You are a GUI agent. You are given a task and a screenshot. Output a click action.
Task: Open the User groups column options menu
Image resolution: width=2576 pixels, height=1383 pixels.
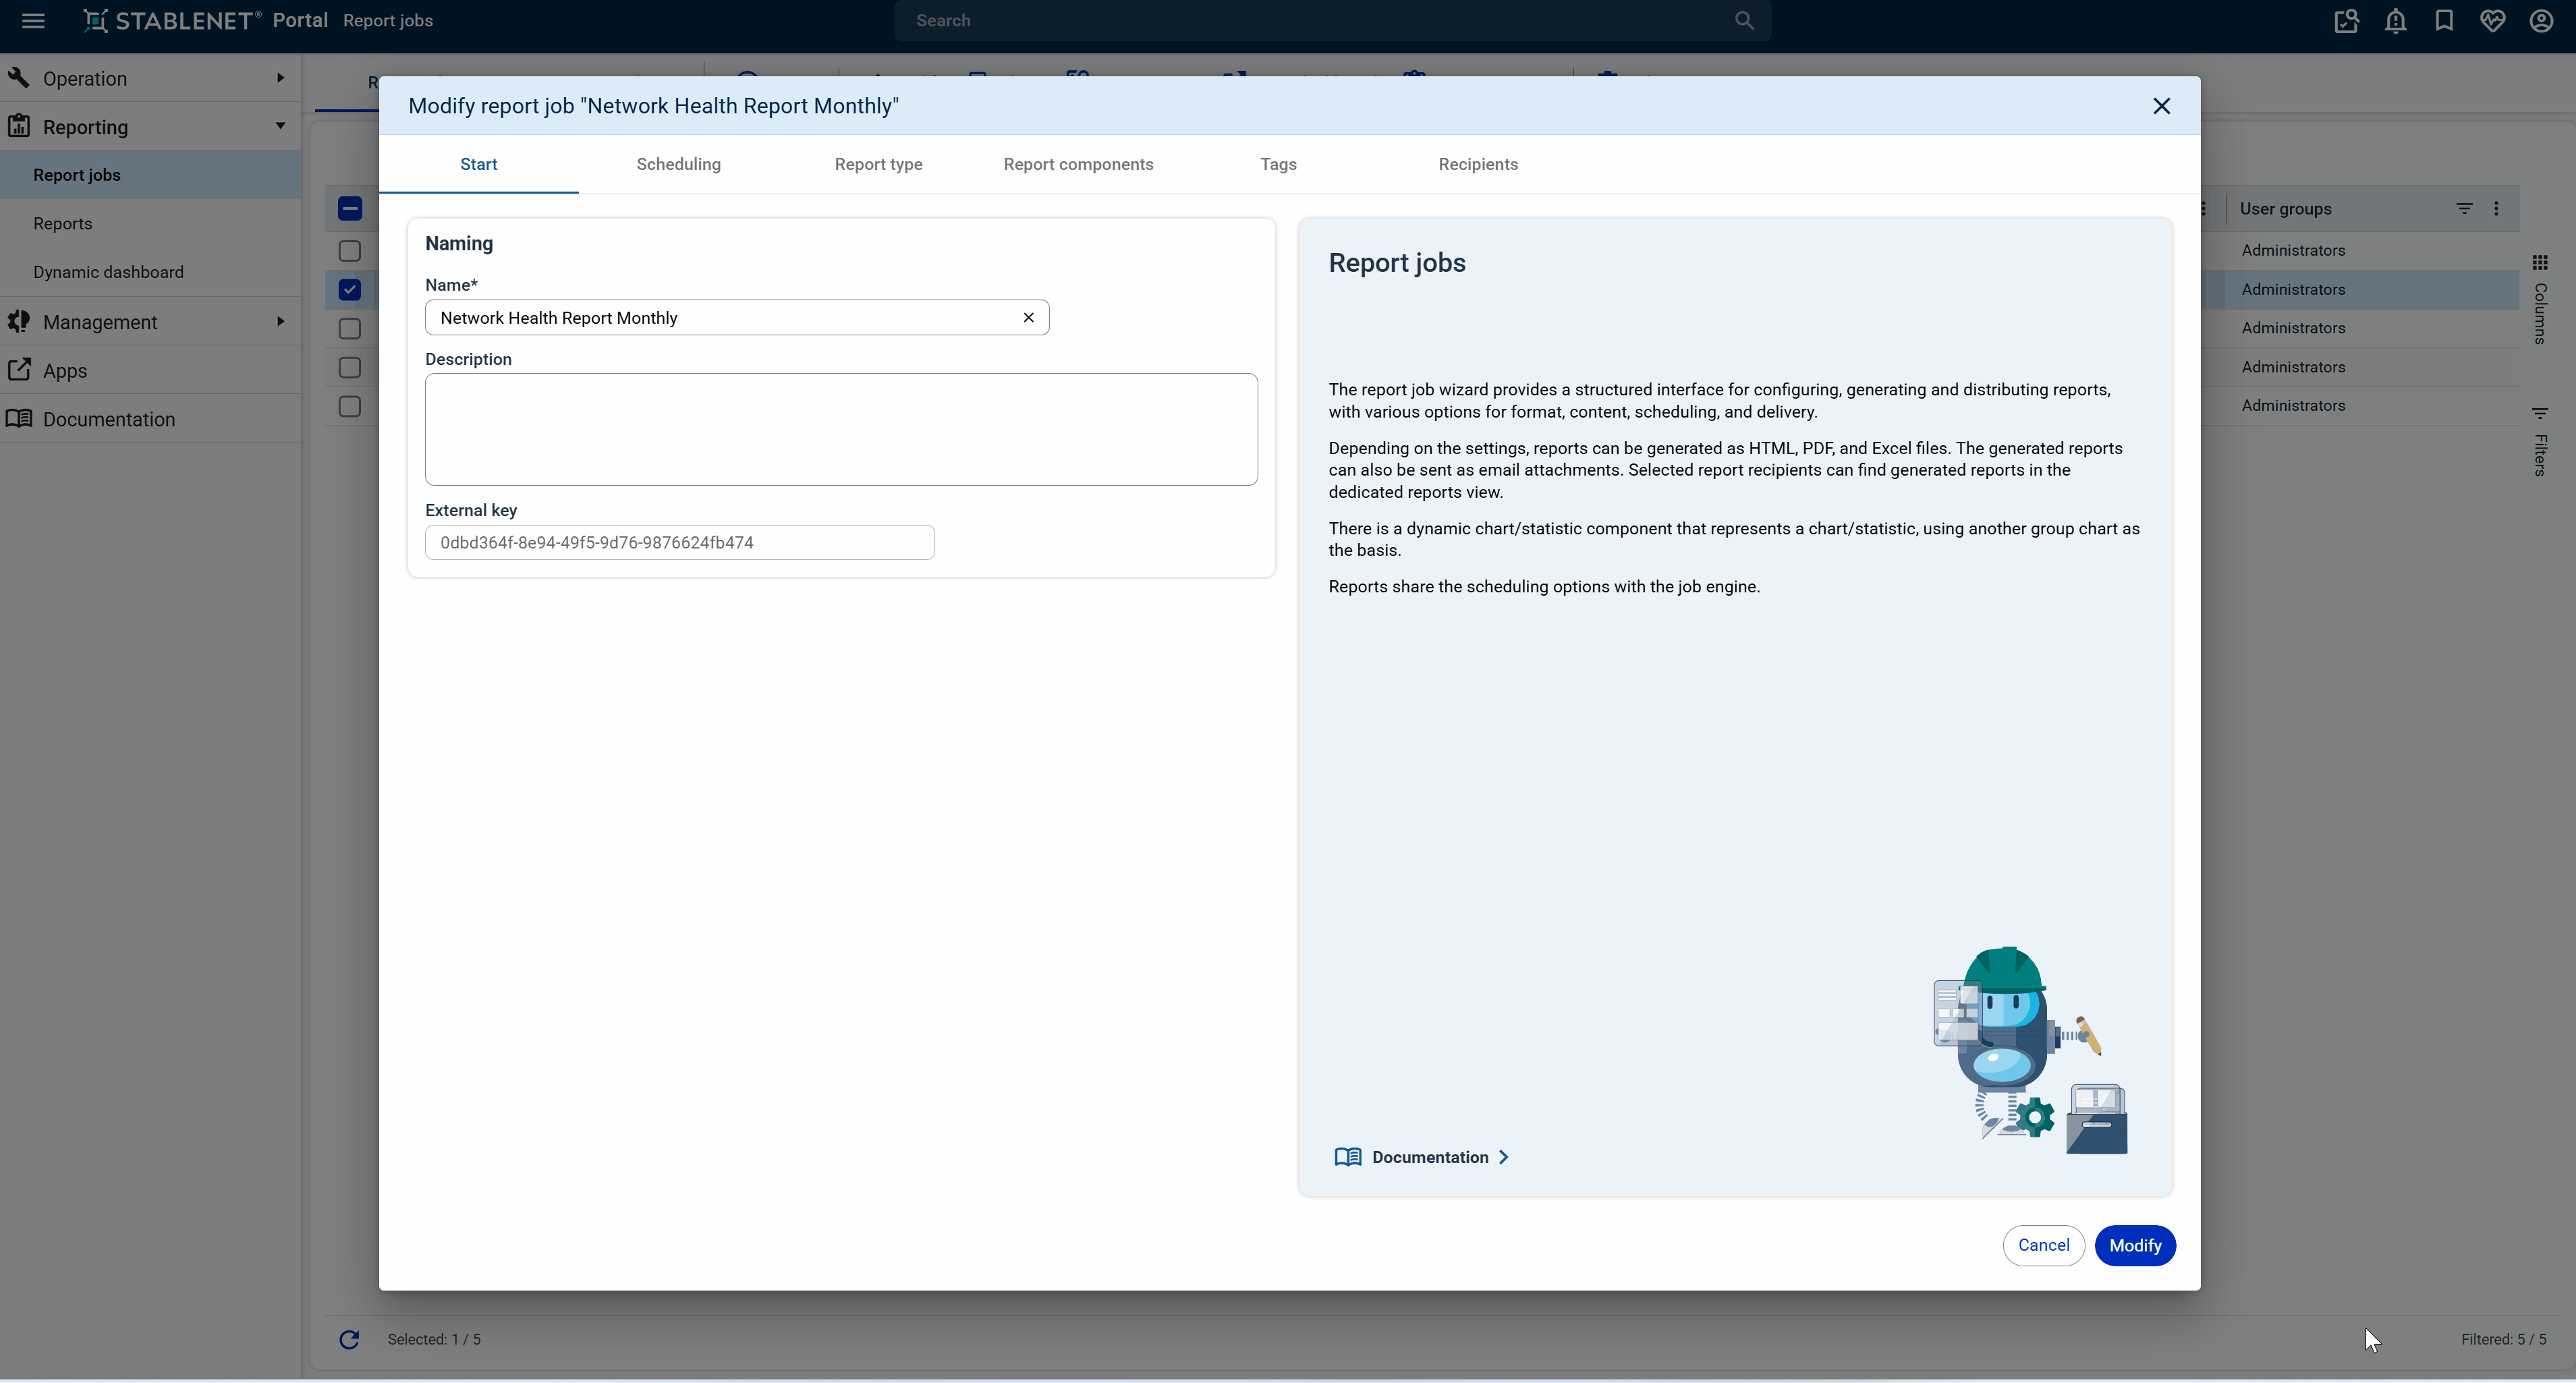pyautogui.click(x=2496, y=209)
